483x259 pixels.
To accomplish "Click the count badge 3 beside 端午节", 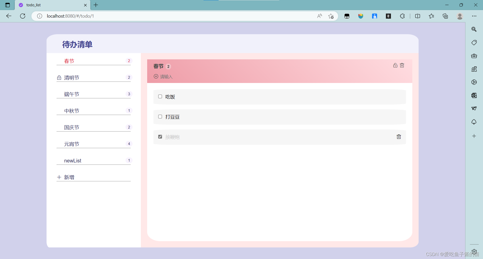I will tap(129, 94).
